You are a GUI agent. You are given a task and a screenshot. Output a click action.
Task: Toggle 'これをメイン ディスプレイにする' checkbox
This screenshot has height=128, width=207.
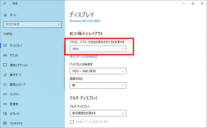[72, 122]
